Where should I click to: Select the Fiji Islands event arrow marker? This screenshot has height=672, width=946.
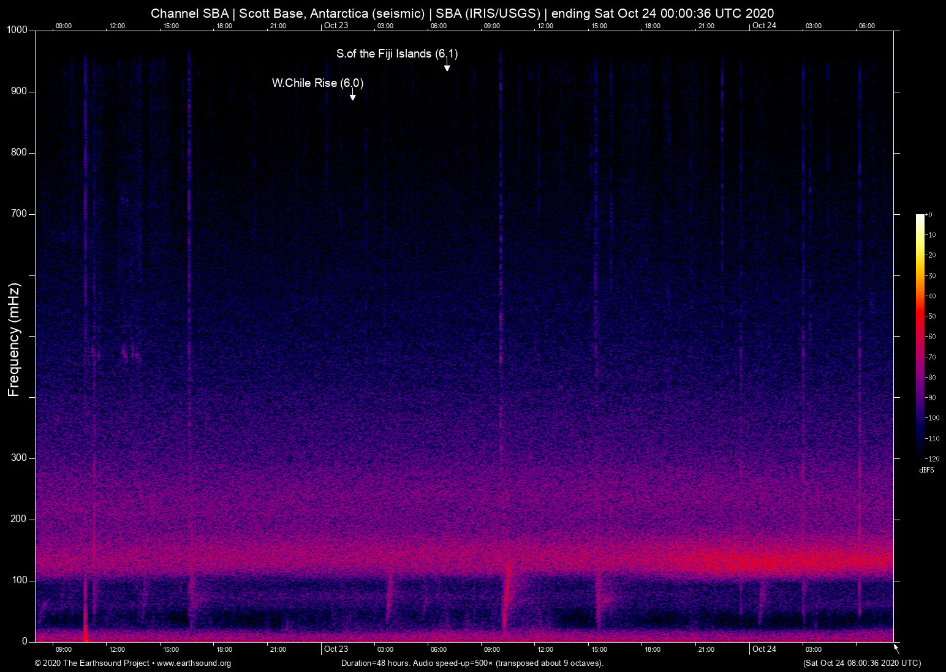tap(447, 66)
